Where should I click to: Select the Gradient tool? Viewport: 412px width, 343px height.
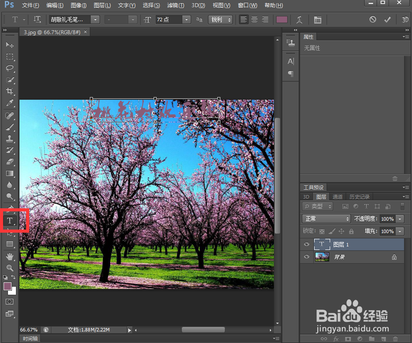coord(10,173)
